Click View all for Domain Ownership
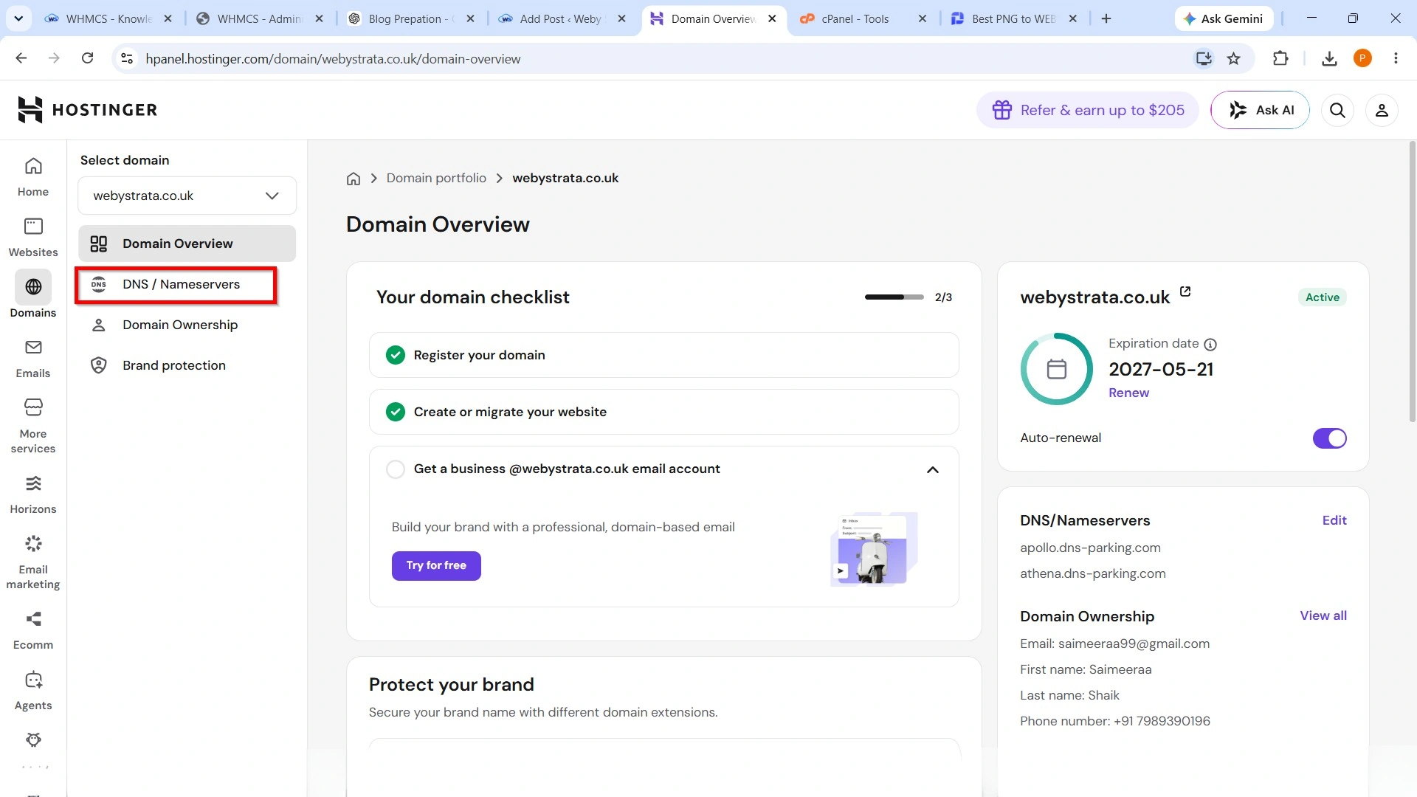 click(1323, 616)
